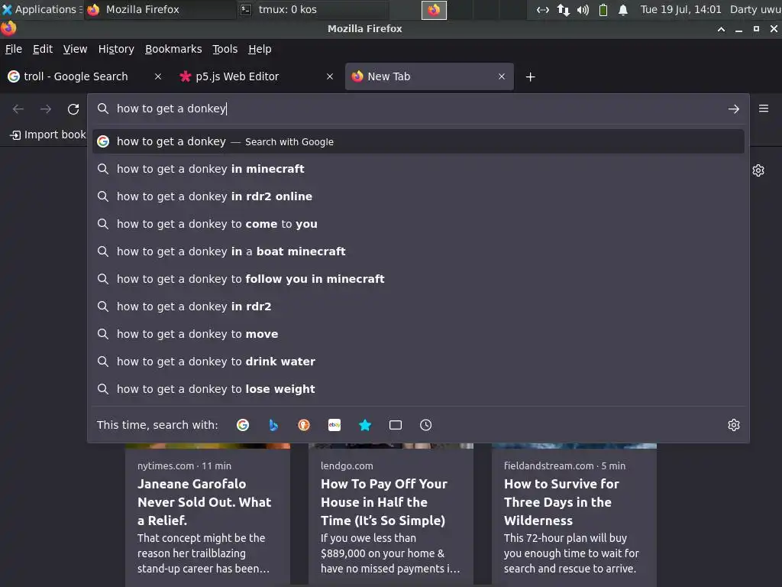Open How to Survive Three Days article
The height and width of the screenshot is (587, 782).
point(574,514)
